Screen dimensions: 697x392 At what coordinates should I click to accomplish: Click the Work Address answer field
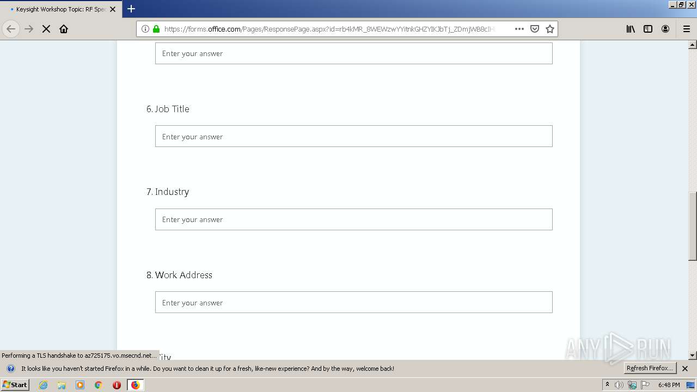coord(354,302)
